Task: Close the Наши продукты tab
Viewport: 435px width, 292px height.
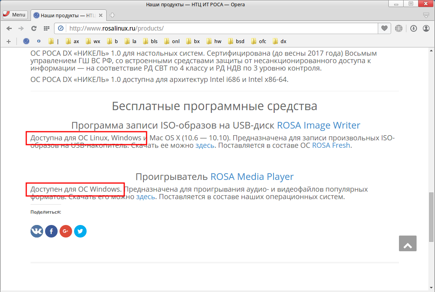Action: coord(101,15)
